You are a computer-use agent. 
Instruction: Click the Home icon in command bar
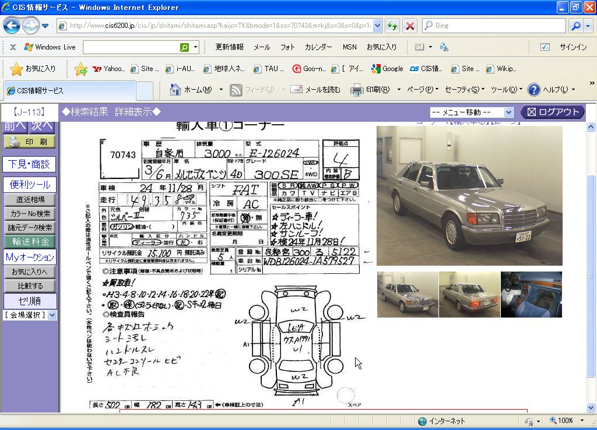(x=175, y=90)
